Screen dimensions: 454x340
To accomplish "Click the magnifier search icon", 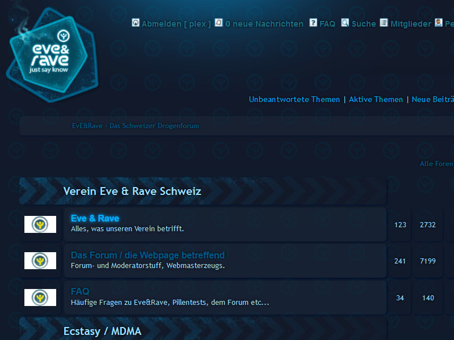I will (345, 23).
